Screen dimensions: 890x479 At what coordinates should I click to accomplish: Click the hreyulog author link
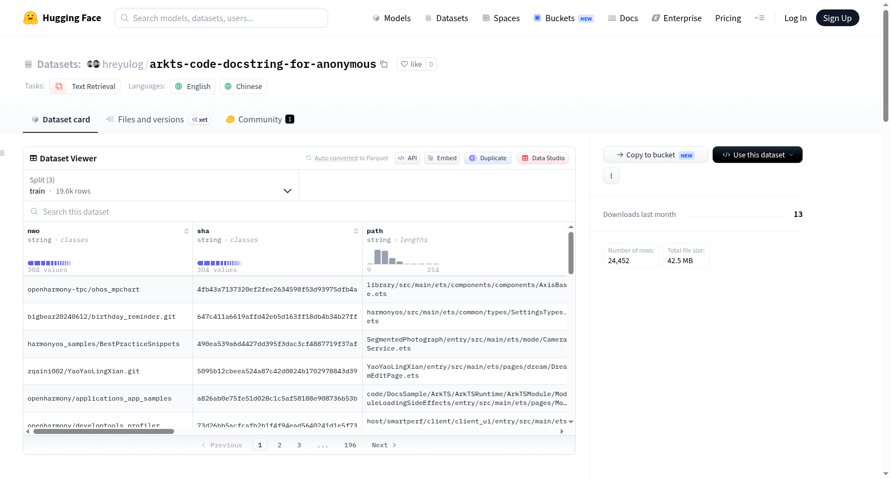pos(122,64)
